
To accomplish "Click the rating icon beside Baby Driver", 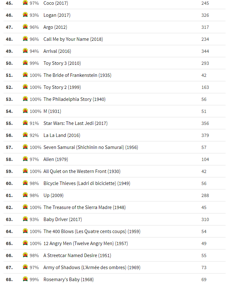I will [25, 219].
